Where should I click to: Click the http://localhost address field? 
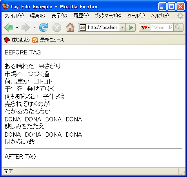click(x=103, y=27)
